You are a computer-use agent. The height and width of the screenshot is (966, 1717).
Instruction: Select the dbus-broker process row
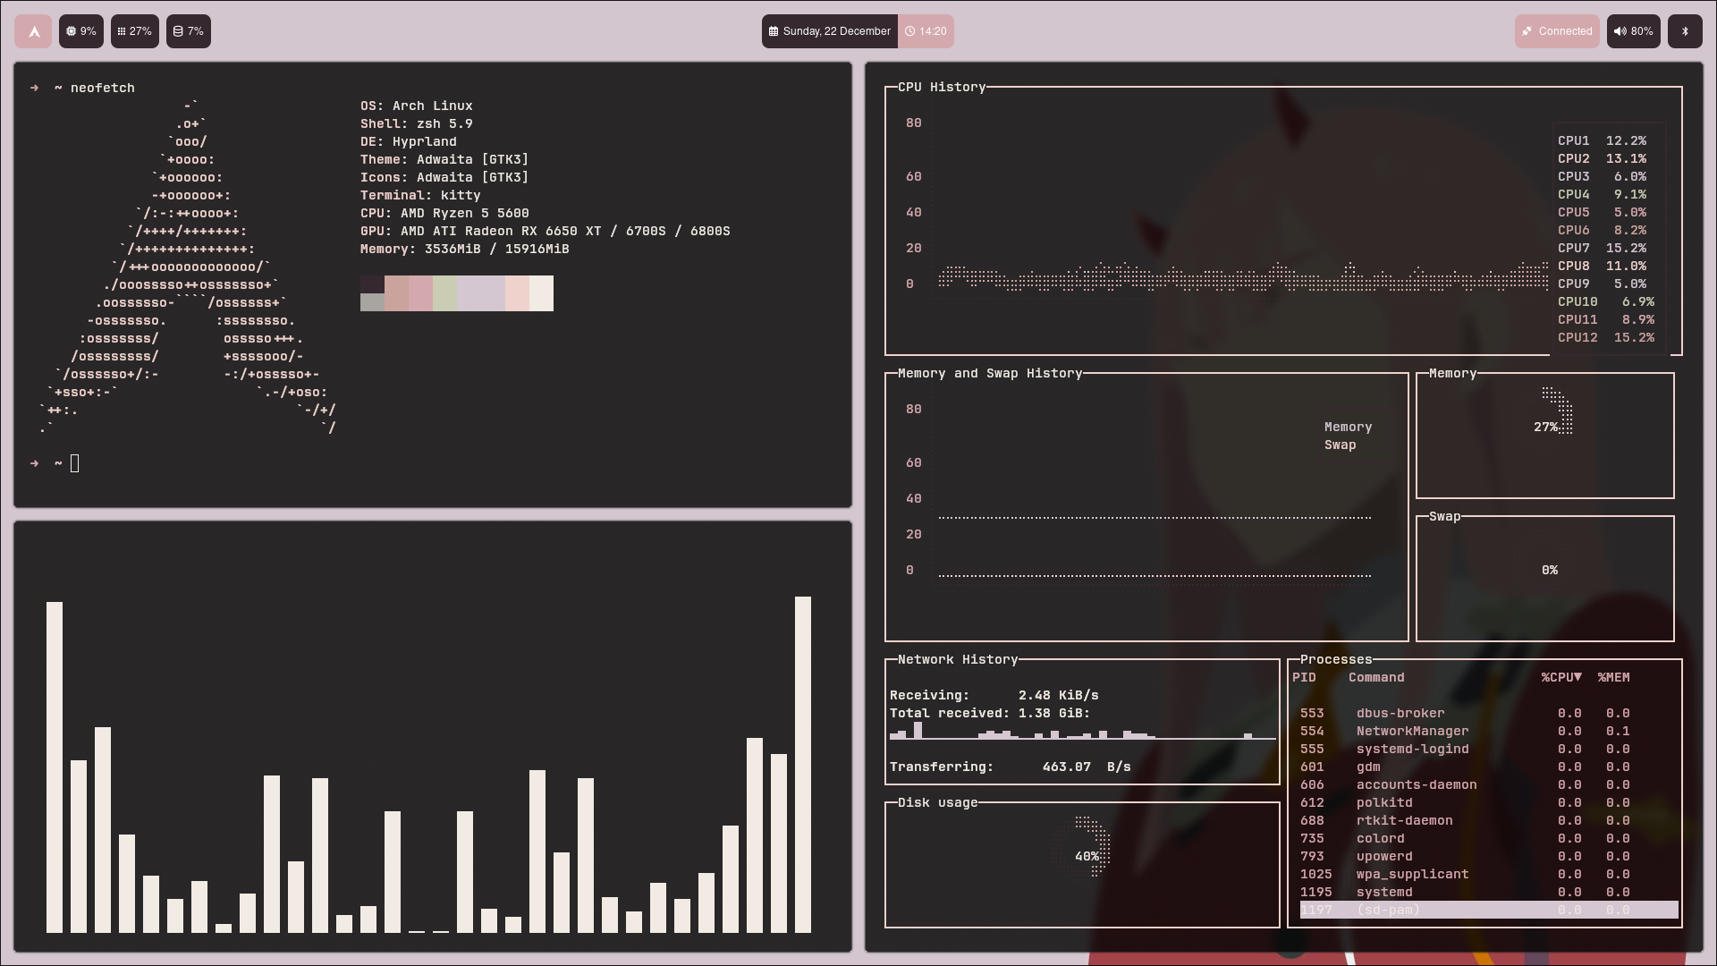click(x=1489, y=714)
